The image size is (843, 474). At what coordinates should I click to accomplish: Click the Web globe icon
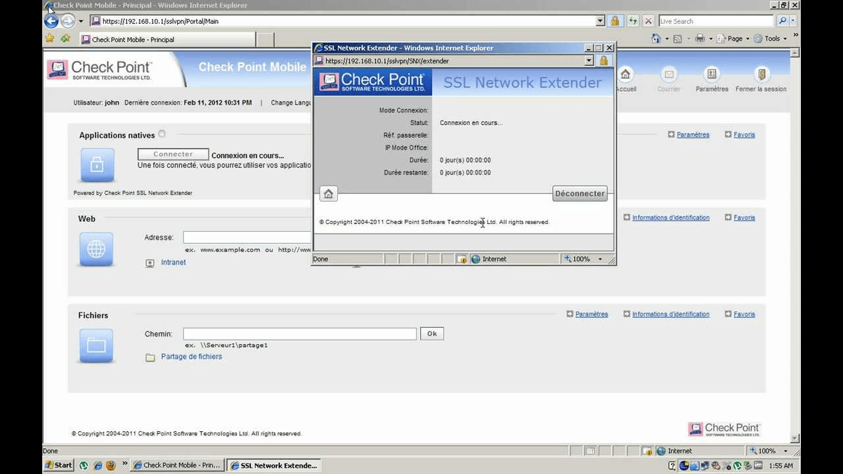96,249
